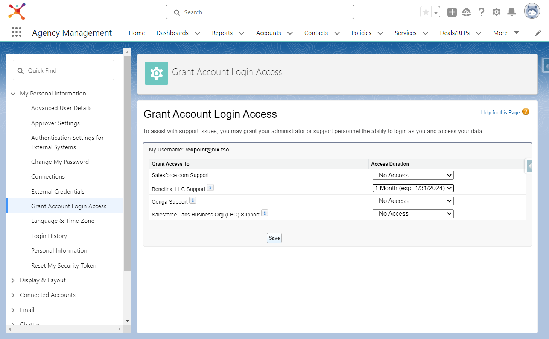Go to Change My Password
This screenshot has width=549, height=339.
click(x=60, y=162)
